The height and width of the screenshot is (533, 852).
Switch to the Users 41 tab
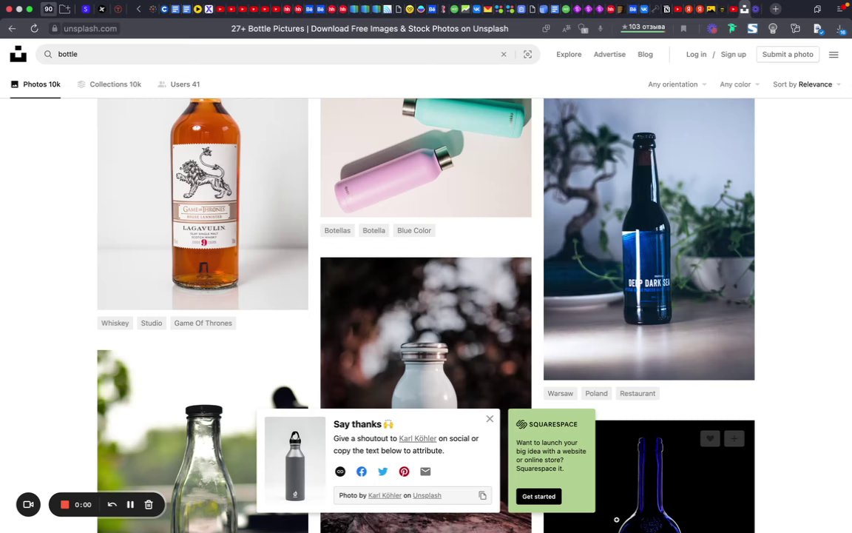(x=179, y=84)
